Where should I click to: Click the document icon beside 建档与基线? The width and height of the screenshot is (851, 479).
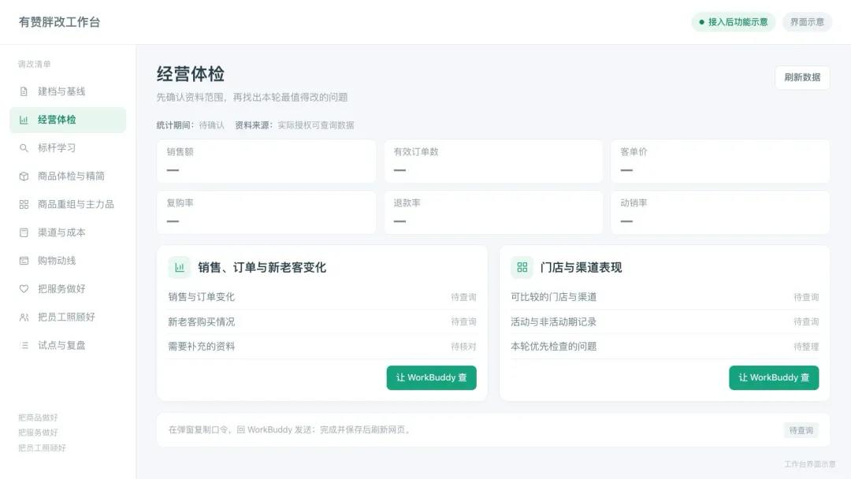tap(24, 91)
